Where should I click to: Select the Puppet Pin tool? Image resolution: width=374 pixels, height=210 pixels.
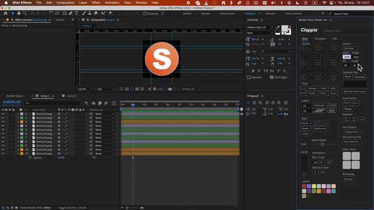110,13
